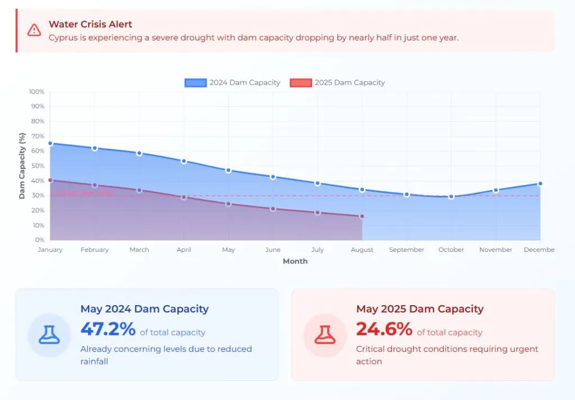Viewport: 575px width, 400px height.
Task: Click the December 2024 data point
Action: [x=540, y=183]
